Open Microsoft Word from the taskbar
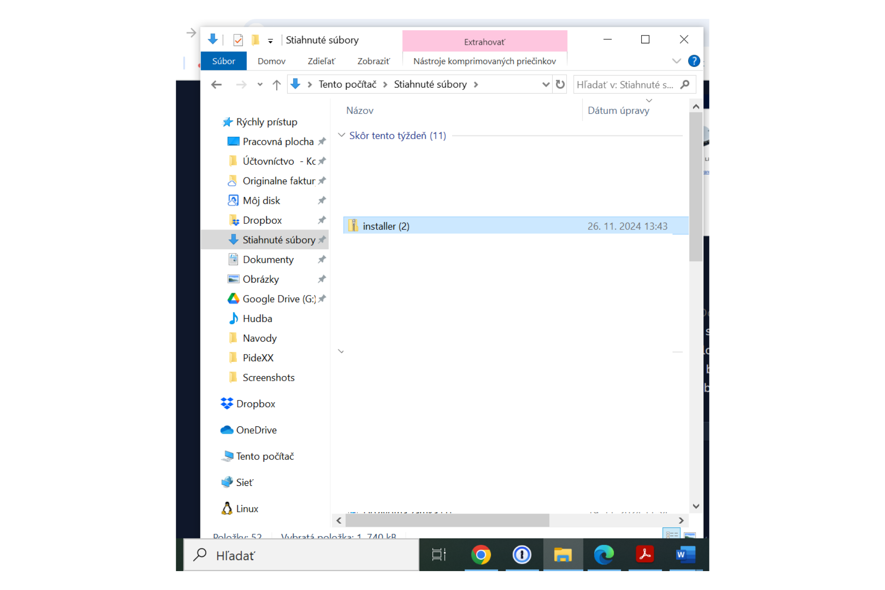Image resolution: width=885 pixels, height=590 pixels. (x=685, y=555)
